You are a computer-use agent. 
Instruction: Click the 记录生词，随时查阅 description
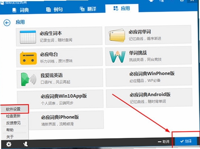[56, 40]
